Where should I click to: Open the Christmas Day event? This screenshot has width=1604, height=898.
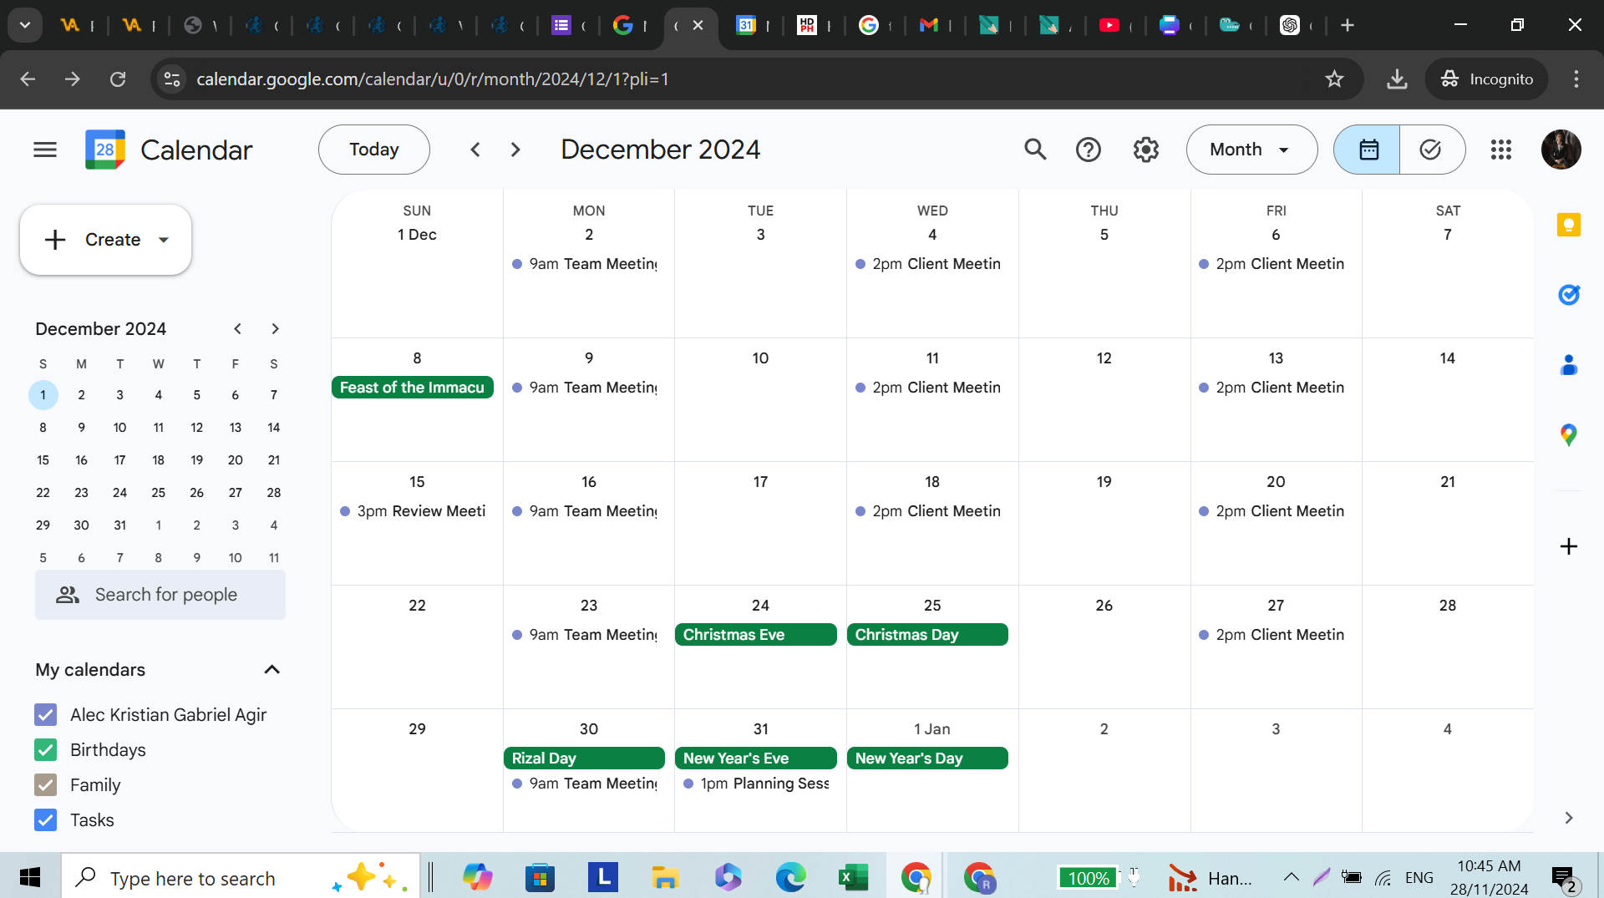pos(927,635)
